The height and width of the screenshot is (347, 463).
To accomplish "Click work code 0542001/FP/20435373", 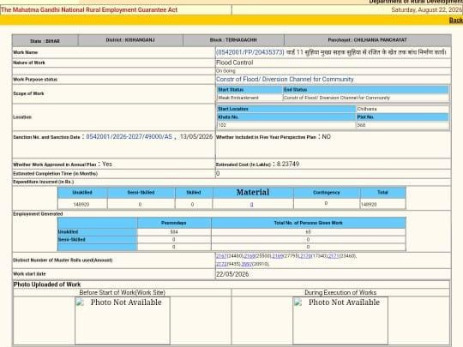I will pyautogui.click(x=250, y=52).
